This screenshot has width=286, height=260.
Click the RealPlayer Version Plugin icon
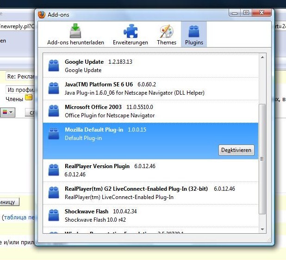(54, 170)
